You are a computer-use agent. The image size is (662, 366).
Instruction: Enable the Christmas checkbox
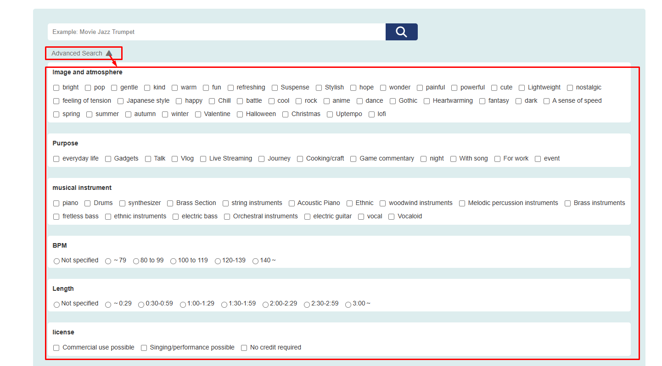coord(286,114)
